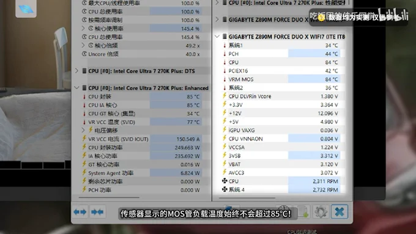Select the 剩余芯片功率 row
Image resolution: width=416 pixels, height=234 pixels.
coord(142,181)
